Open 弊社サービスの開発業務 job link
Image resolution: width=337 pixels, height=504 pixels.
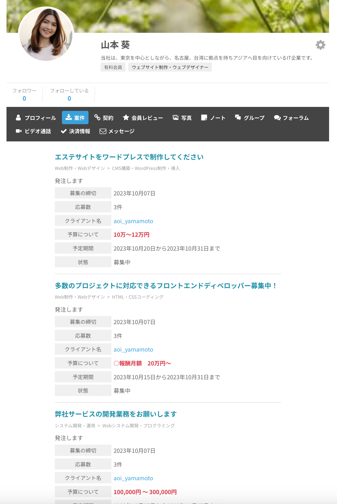(x=116, y=414)
